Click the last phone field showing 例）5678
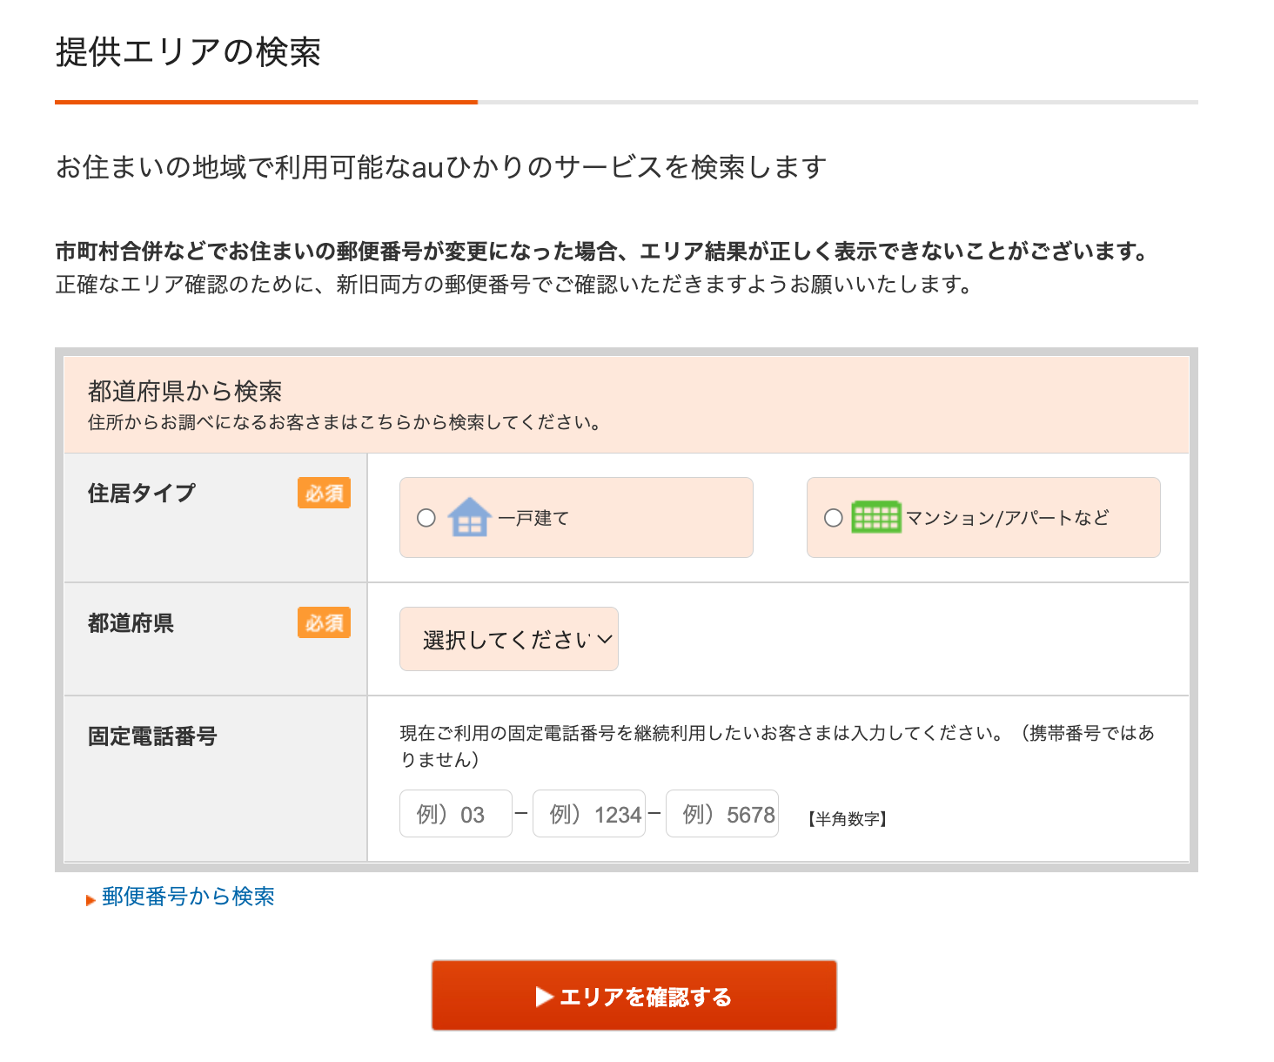The height and width of the screenshot is (1062, 1274). tap(722, 813)
